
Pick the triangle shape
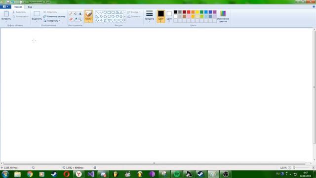[121, 12]
